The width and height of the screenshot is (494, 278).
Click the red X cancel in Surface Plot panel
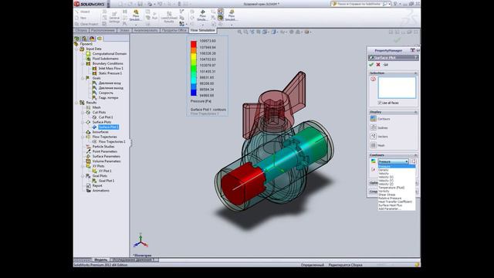(378, 65)
